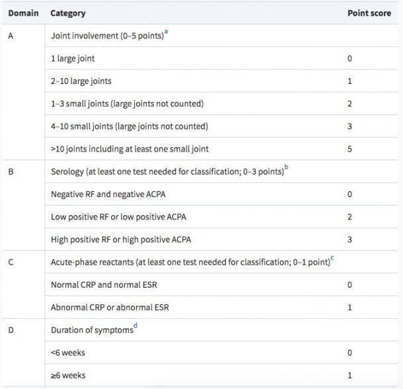Select the '1 large joint' row
Screen dimensions: 403x389
(73, 58)
